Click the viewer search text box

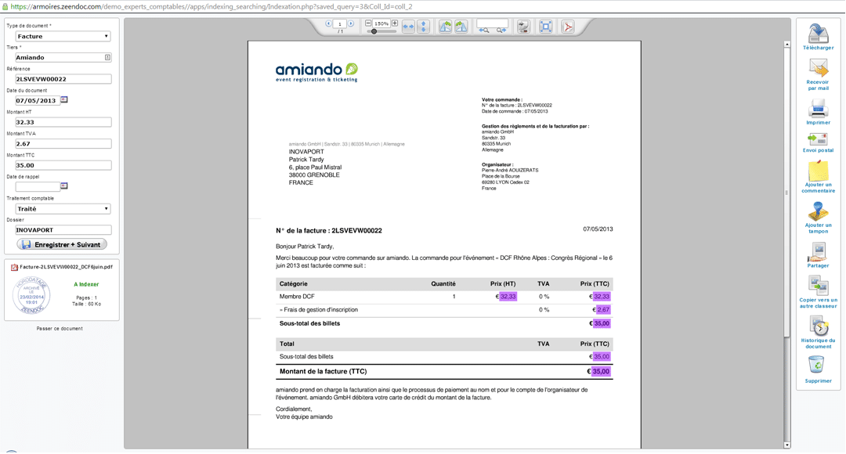(x=493, y=23)
